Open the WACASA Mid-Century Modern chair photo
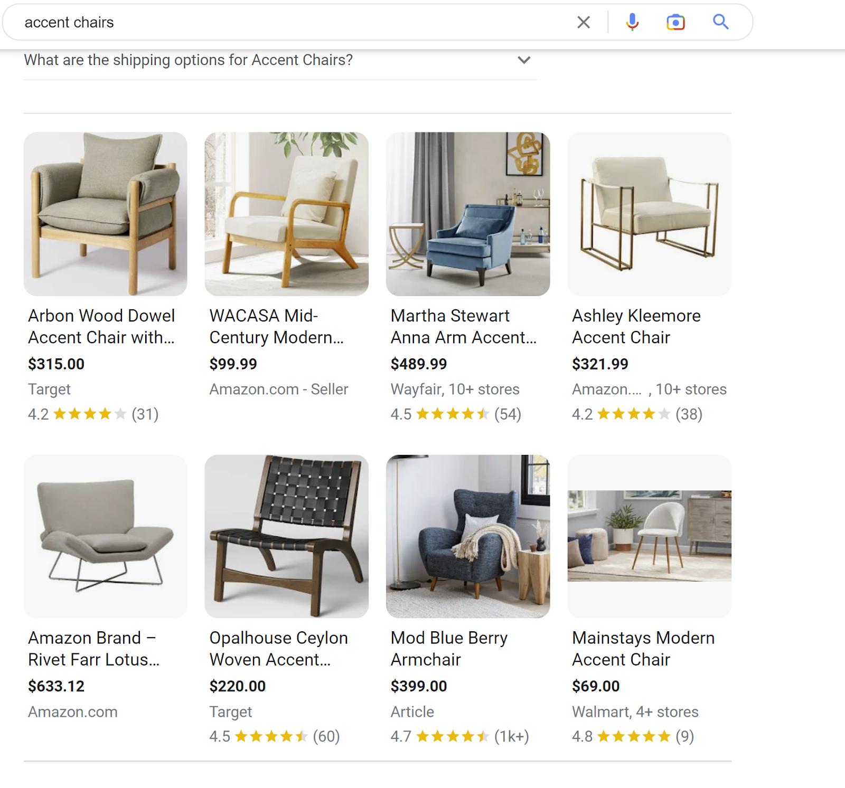Viewport: 845px width, 788px height. coord(286,214)
